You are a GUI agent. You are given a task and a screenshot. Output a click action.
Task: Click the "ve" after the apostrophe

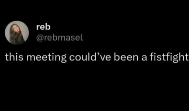[x=106, y=58]
